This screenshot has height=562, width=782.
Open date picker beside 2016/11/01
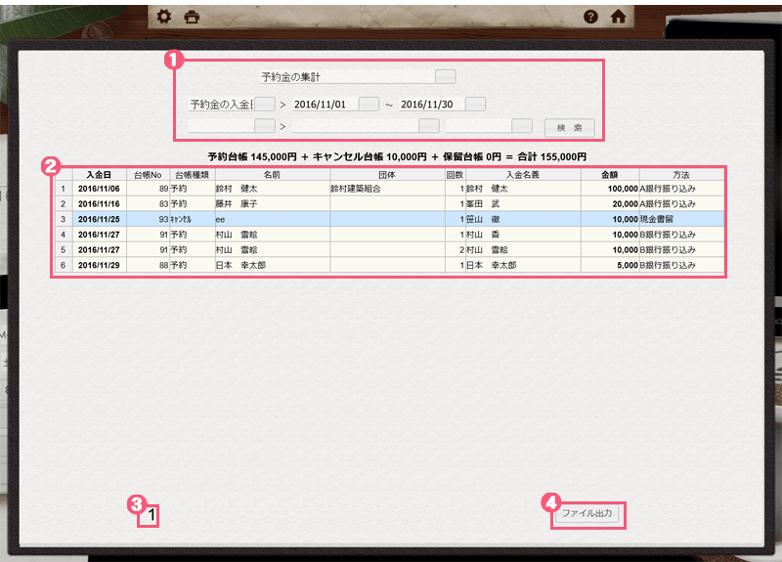coord(369,105)
